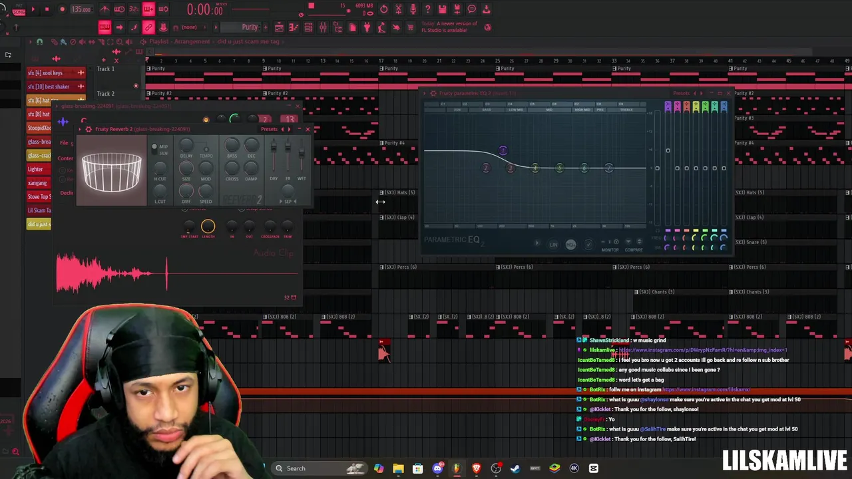
Task: Open the one-click audio recording microphone icon
Action: (x=413, y=9)
